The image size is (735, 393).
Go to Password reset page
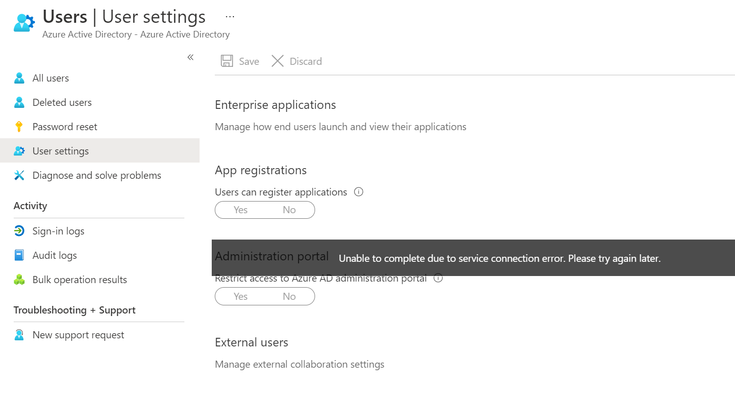pos(100,127)
